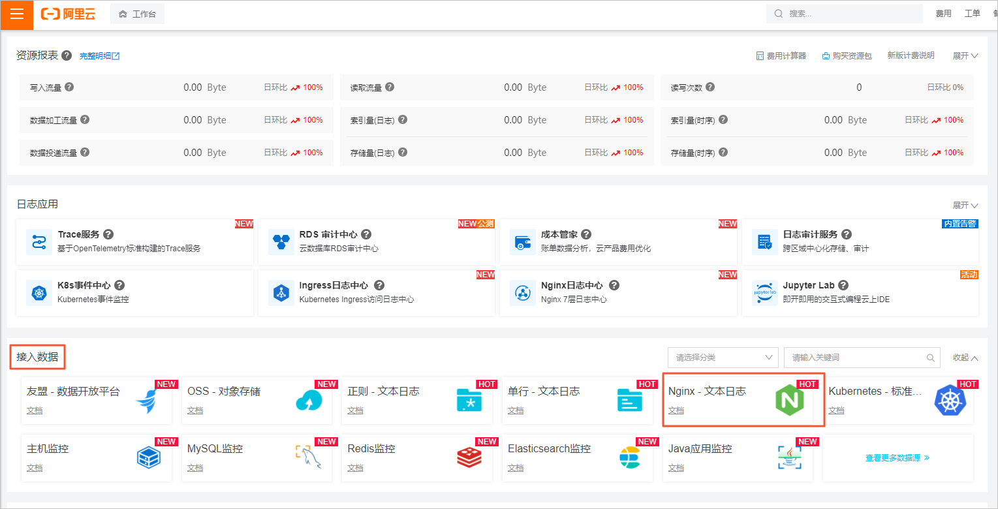This screenshot has width=998, height=509.
Task: Select the OSS 对象存储 cloud icon
Action: (309, 400)
